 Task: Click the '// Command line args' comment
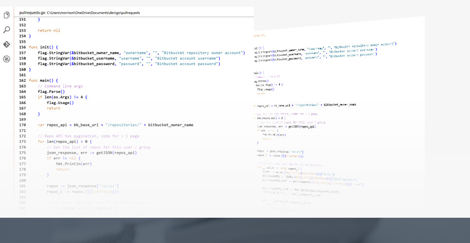(60, 86)
